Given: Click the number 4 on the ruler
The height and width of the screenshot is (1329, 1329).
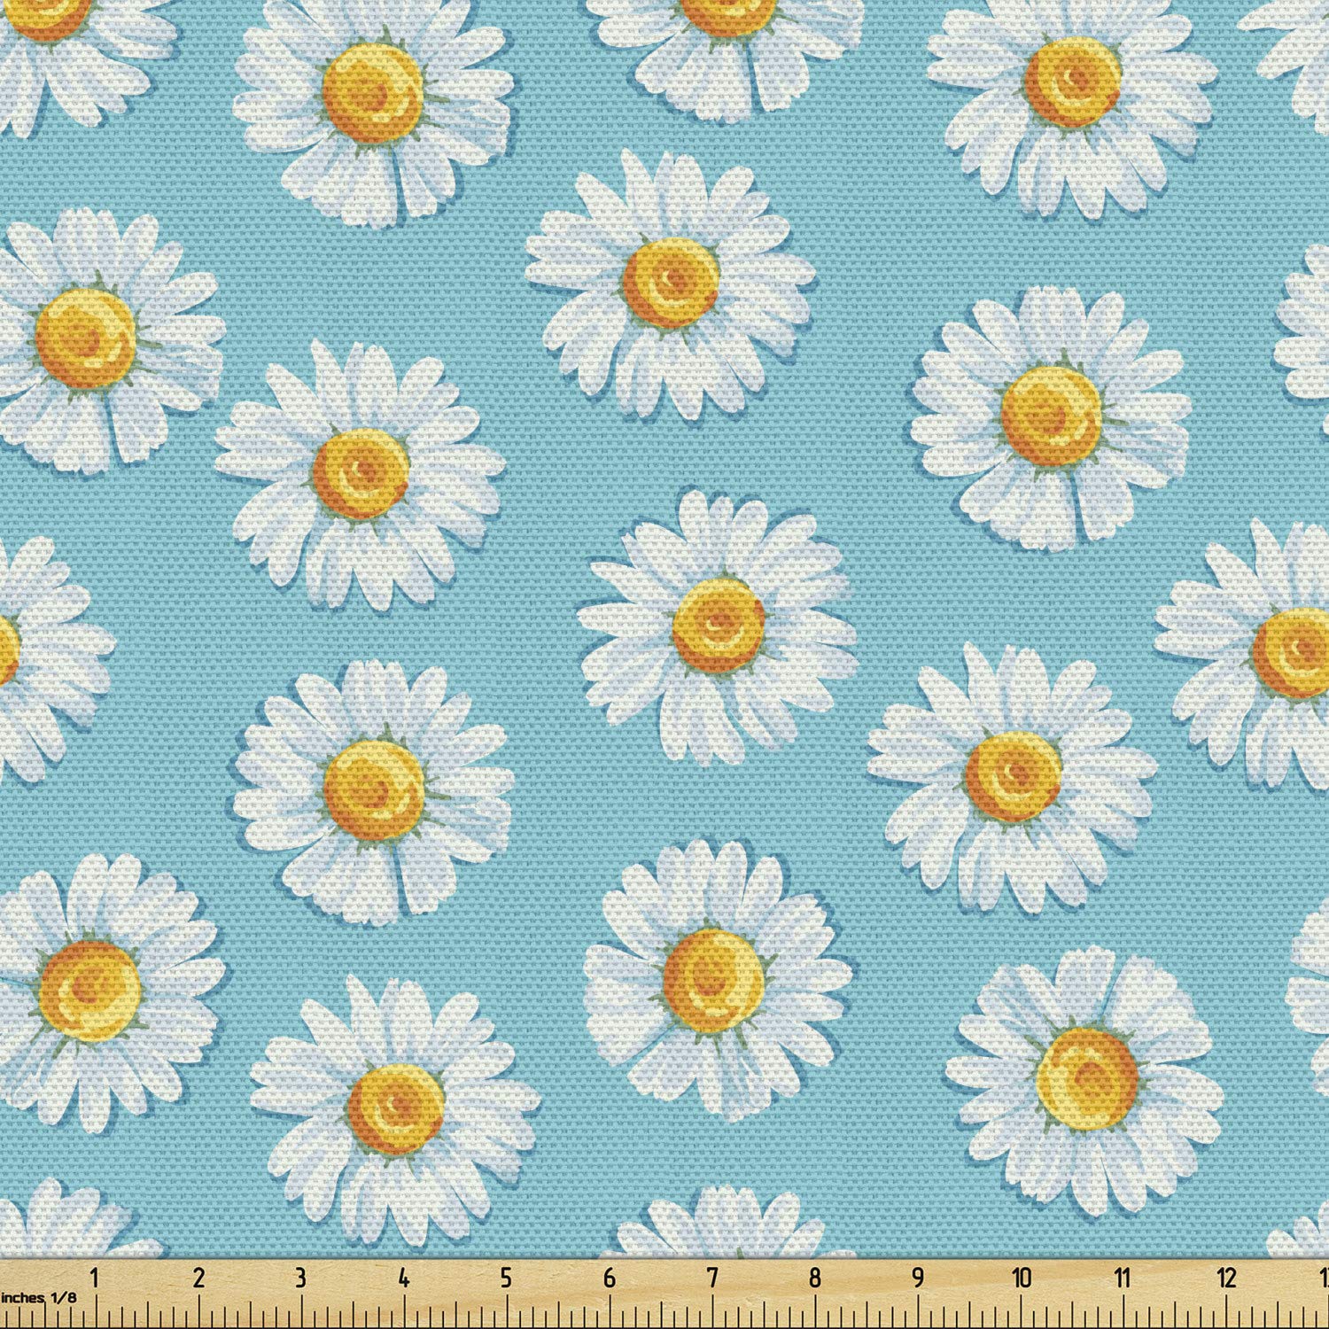Looking at the screenshot, I should tap(404, 1277).
